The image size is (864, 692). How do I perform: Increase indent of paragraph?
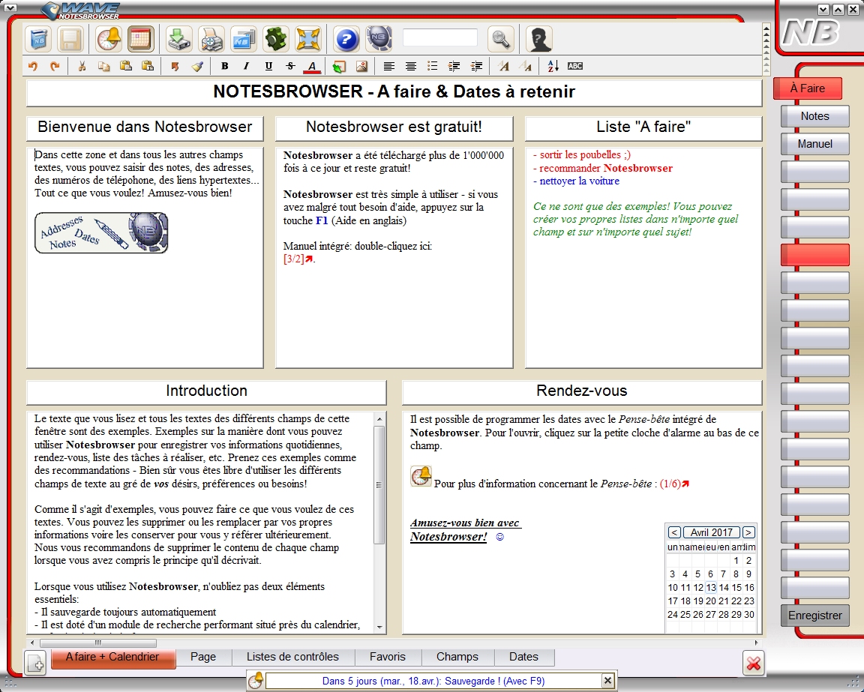[x=454, y=66]
